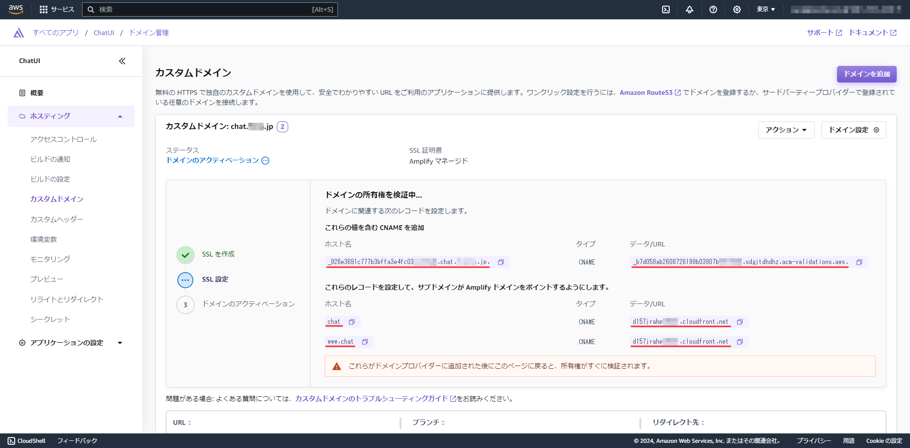Open カスタムヘッダー page
The width and height of the screenshot is (910, 448).
[x=57, y=219]
